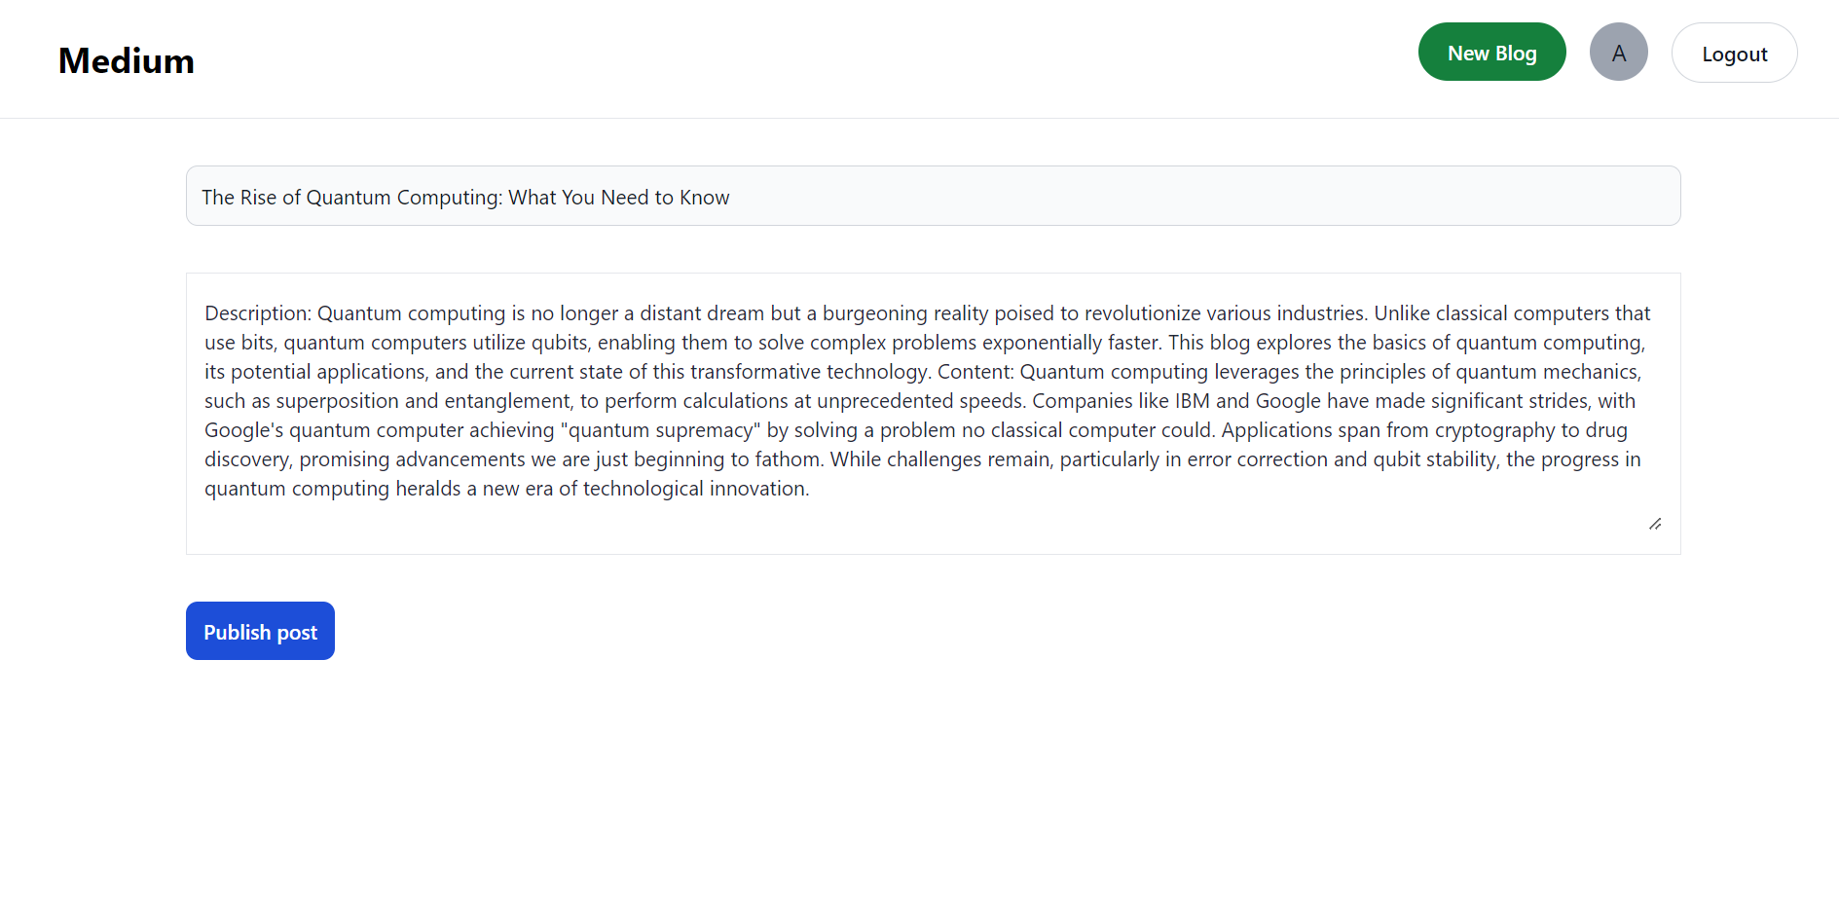Click the Medium wordmark in the header

(x=126, y=60)
